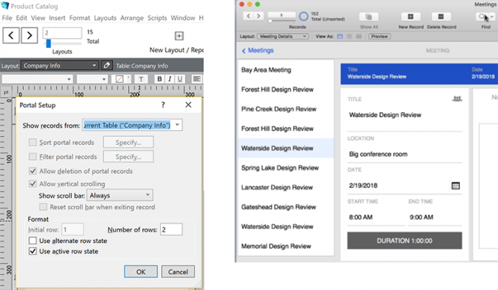Screen dimensions: 498x290
Task: Open the calendar picker next to Date
Action: [x=455, y=185]
